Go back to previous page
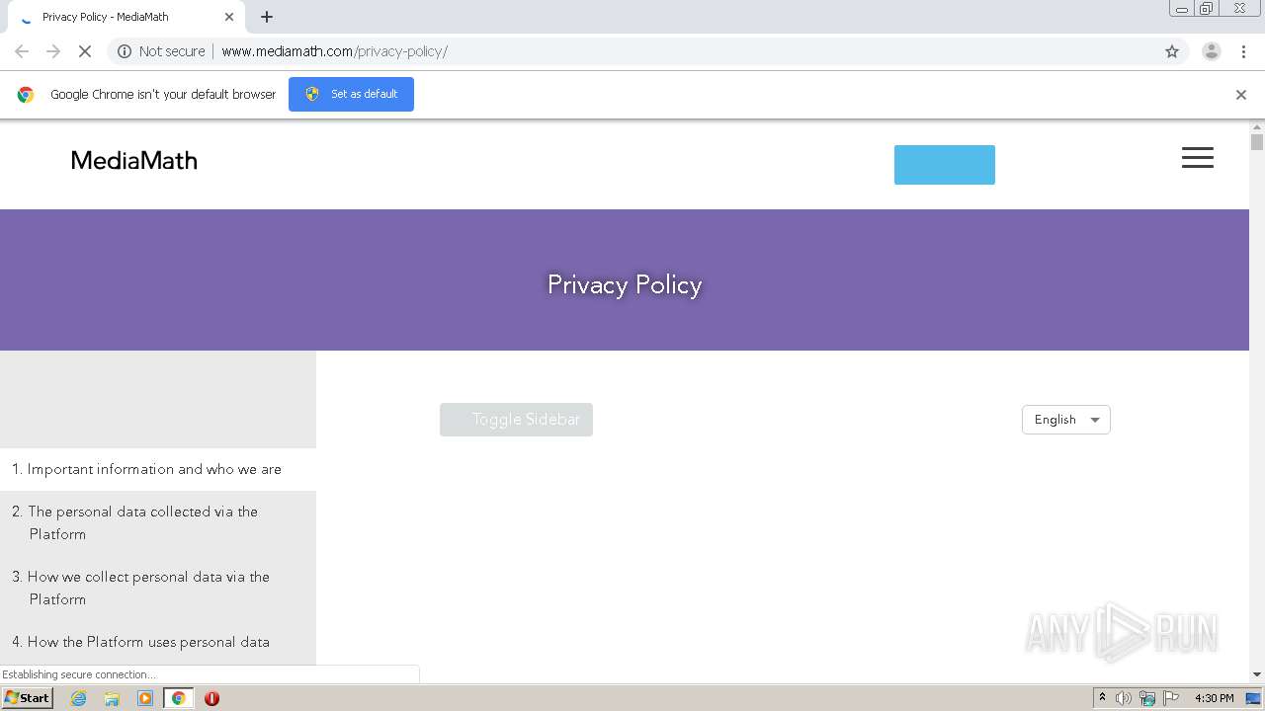 click(22, 51)
